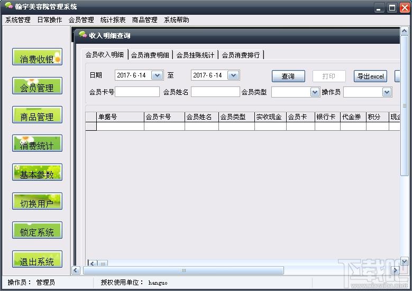Open the 基本参数 sidebar button

click(x=37, y=172)
